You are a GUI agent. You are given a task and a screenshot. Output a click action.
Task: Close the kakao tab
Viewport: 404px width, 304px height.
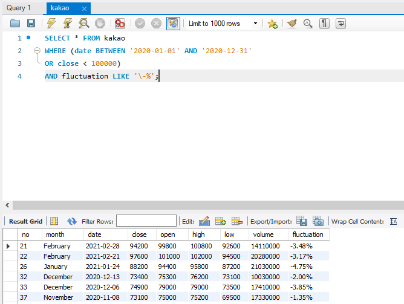pos(84,8)
